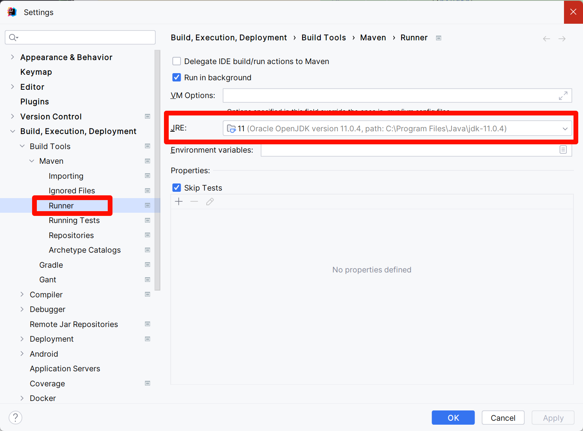
Task: Click project icon next to Gant
Action: tap(148, 280)
